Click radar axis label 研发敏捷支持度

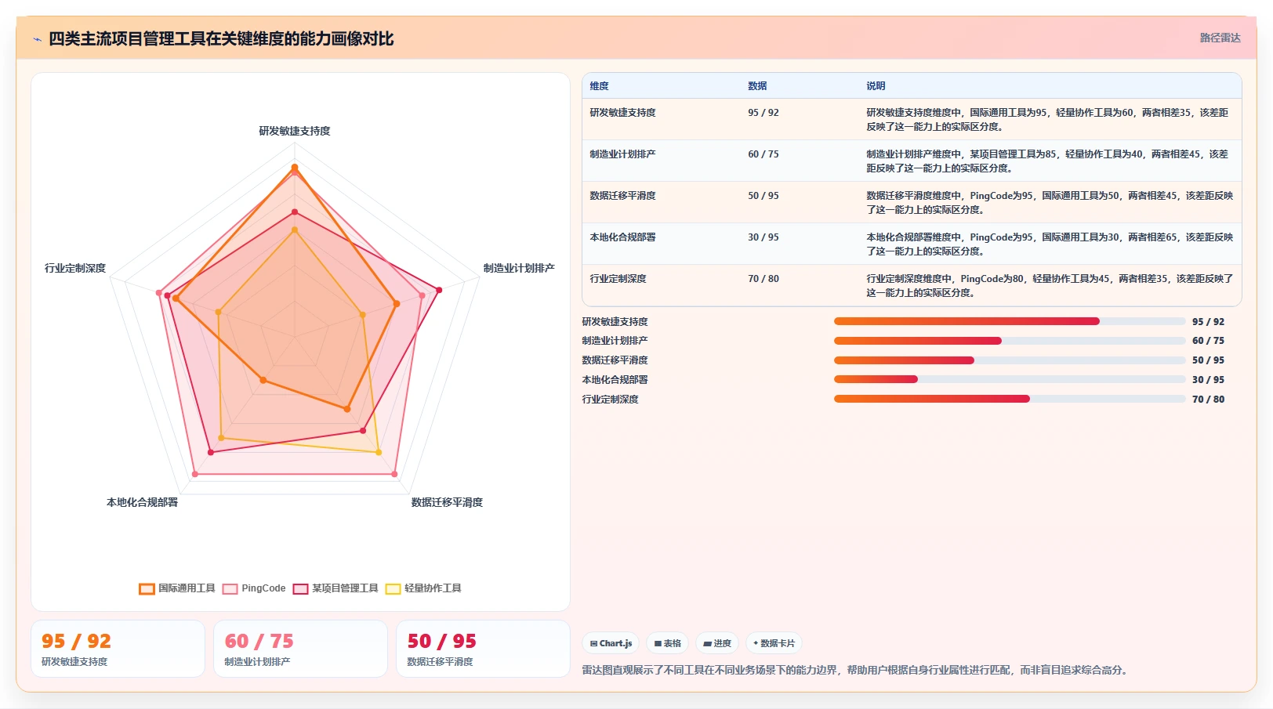tap(295, 131)
